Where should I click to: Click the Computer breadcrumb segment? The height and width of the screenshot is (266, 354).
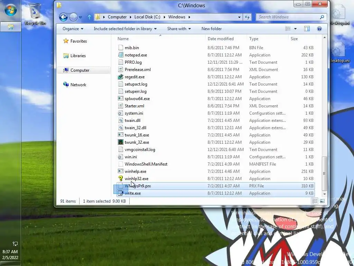tap(117, 17)
